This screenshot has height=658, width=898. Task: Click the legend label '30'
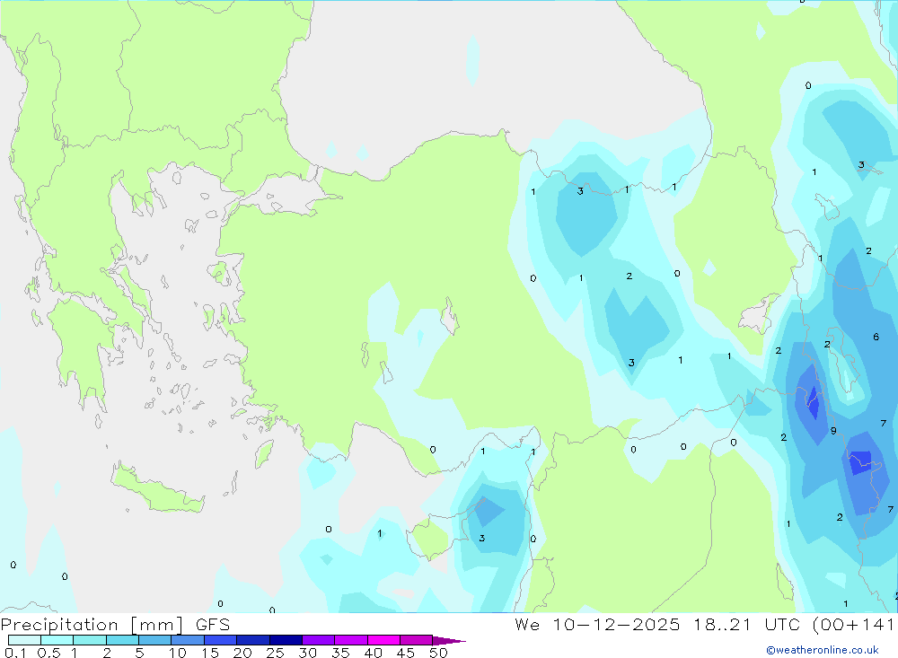tap(307, 653)
